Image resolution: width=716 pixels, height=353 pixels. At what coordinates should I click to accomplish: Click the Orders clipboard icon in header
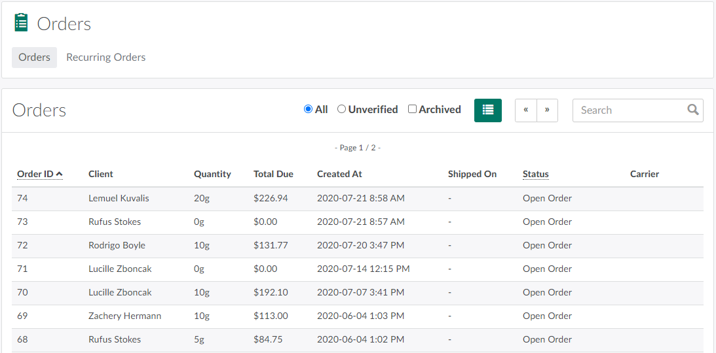click(x=22, y=23)
